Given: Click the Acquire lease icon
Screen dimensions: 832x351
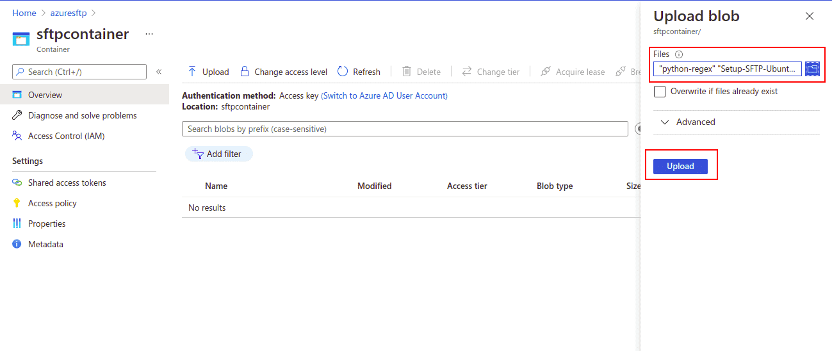Looking at the screenshot, I should click(546, 72).
